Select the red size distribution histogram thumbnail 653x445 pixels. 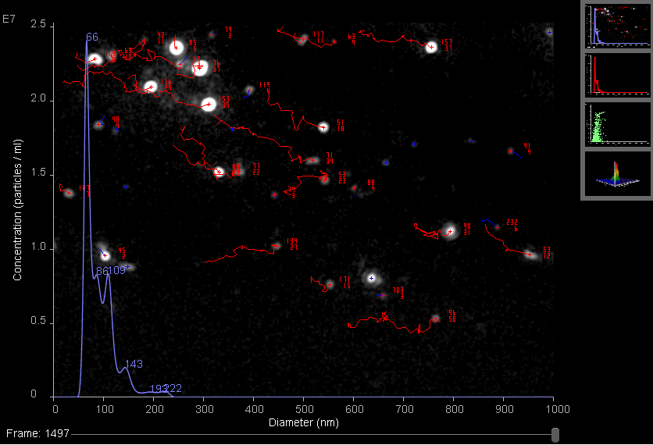point(617,75)
